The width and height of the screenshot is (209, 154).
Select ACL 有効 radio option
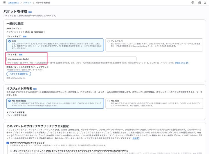[x=109, y=101]
